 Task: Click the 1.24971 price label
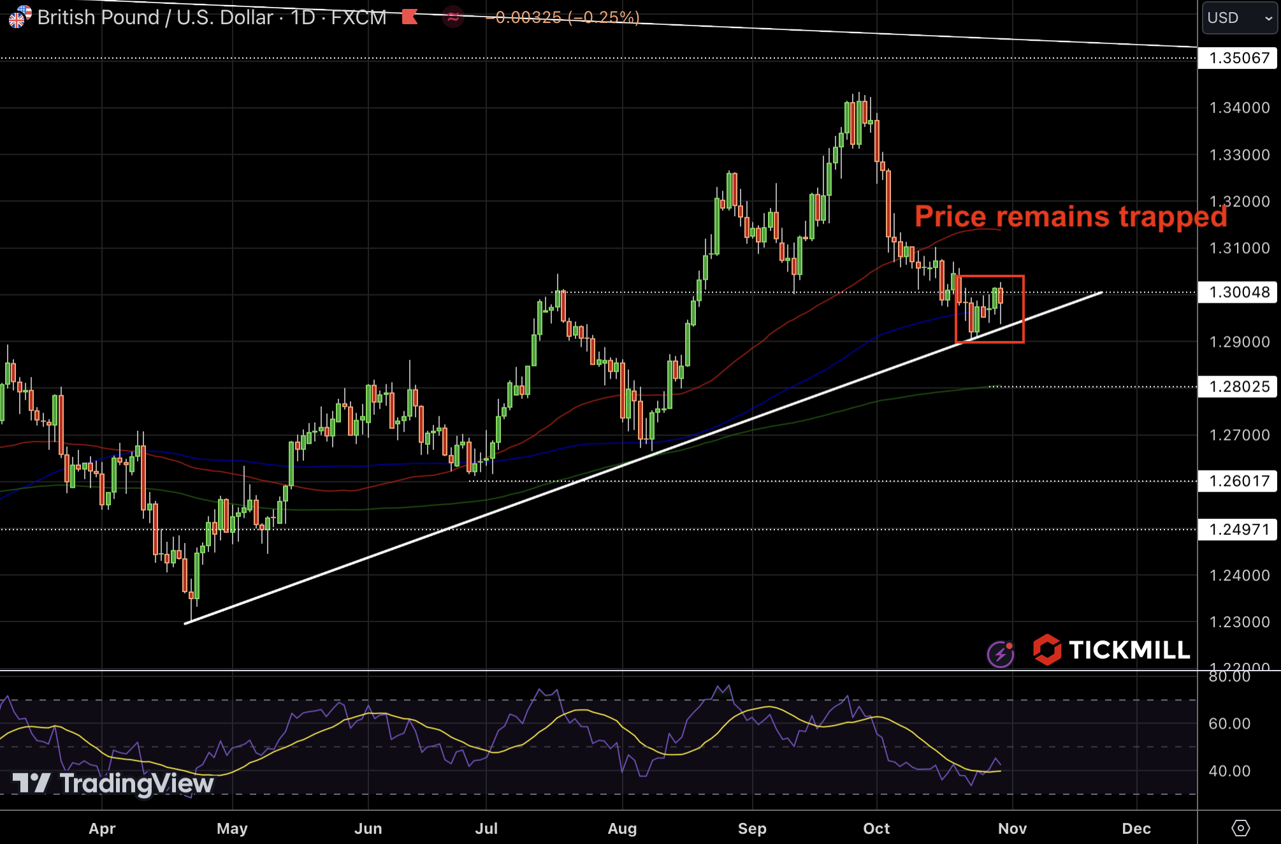click(x=1238, y=529)
